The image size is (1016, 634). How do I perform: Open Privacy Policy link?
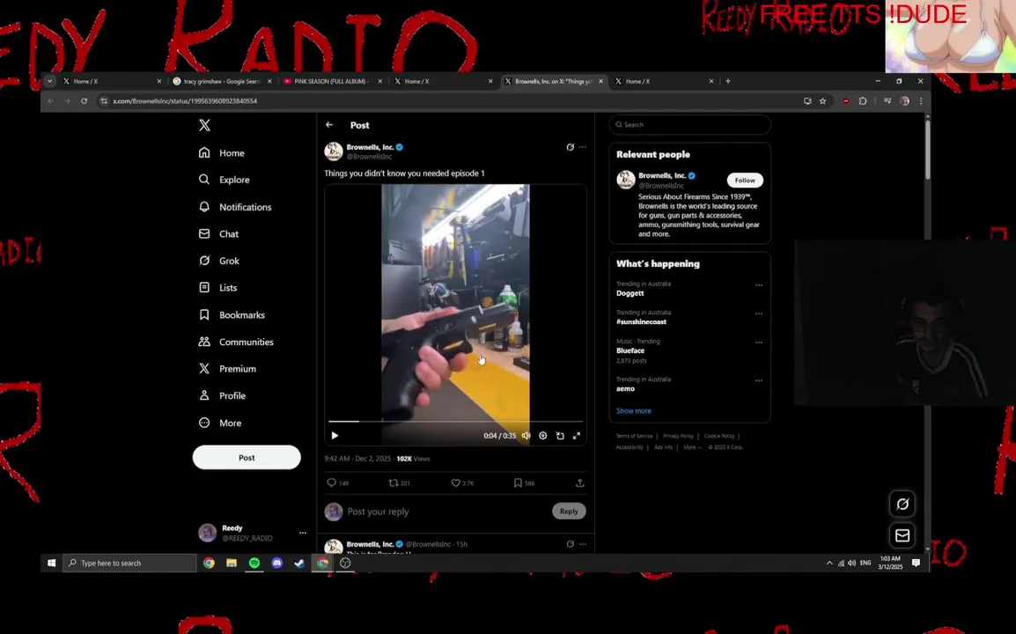pyautogui.click(x=678, y=436)
